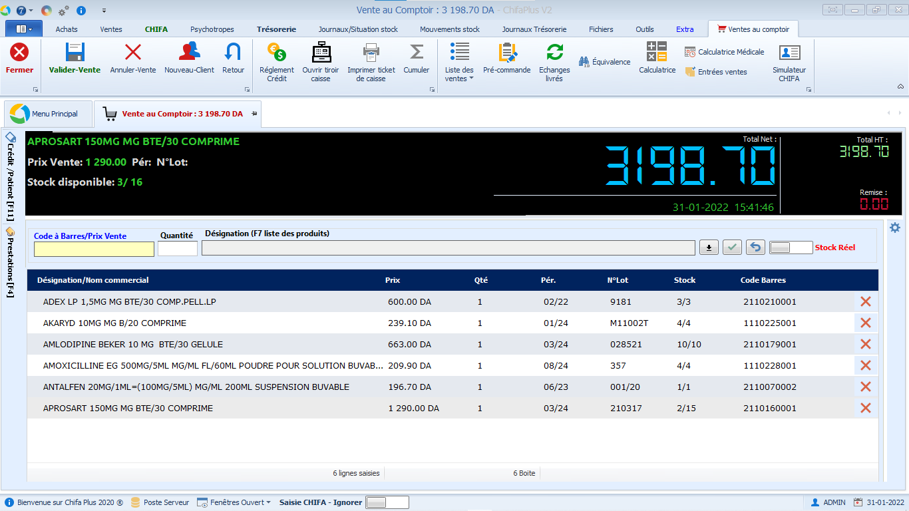909x511 pixels.
Task: Open the Trésorerie ribbon tab
Action: coord(276,29)
